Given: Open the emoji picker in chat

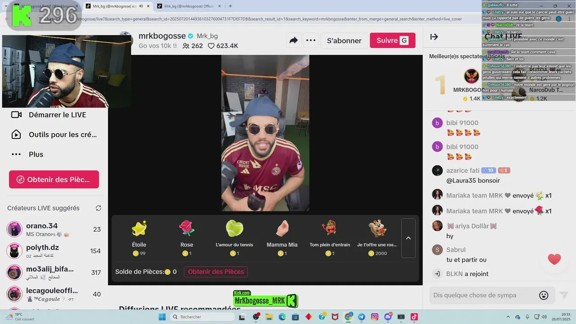Looking at the screenshot, I should pyautogui.click(x=544, y=295).
